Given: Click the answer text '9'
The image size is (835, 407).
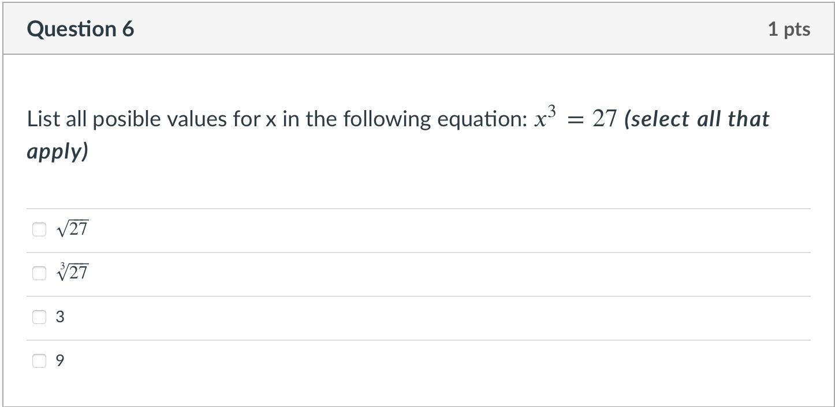Looking at the screenshot, I should tap(60, 361).
